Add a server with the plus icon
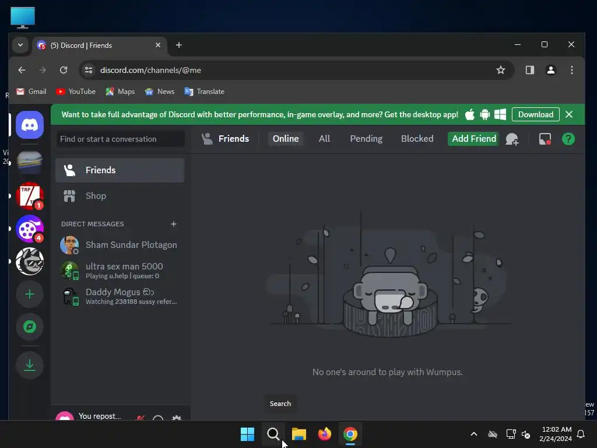Viewport: 597px width, 448px height. [x=30, y=294]
